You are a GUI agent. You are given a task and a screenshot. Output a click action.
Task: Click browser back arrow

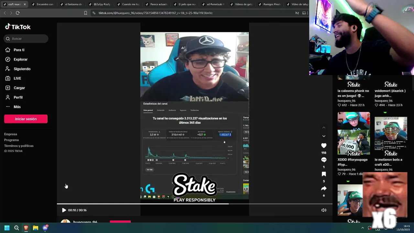5,13
